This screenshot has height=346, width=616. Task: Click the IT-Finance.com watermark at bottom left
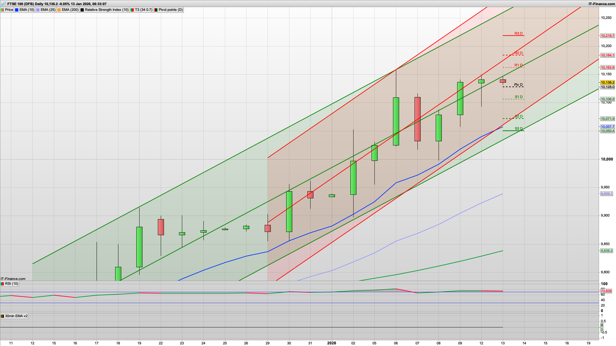pos(12,279)
